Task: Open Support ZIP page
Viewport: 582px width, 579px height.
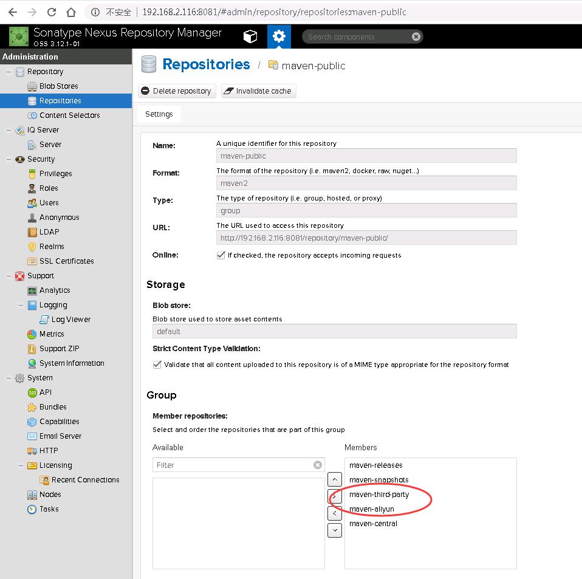Action: click(x=59, y=349)
